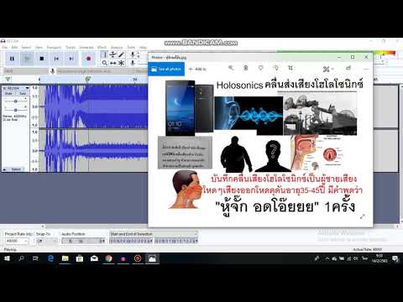Open Chrome from the taskbar

[108, 258]
